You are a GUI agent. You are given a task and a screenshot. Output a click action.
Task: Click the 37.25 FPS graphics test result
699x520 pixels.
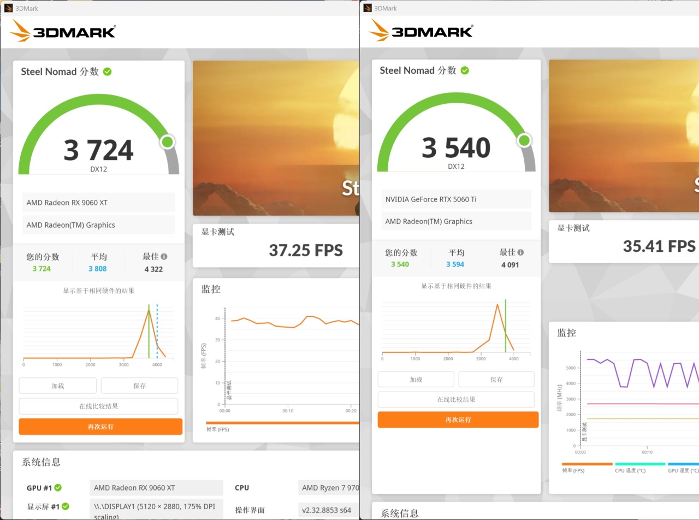(306, 250)
